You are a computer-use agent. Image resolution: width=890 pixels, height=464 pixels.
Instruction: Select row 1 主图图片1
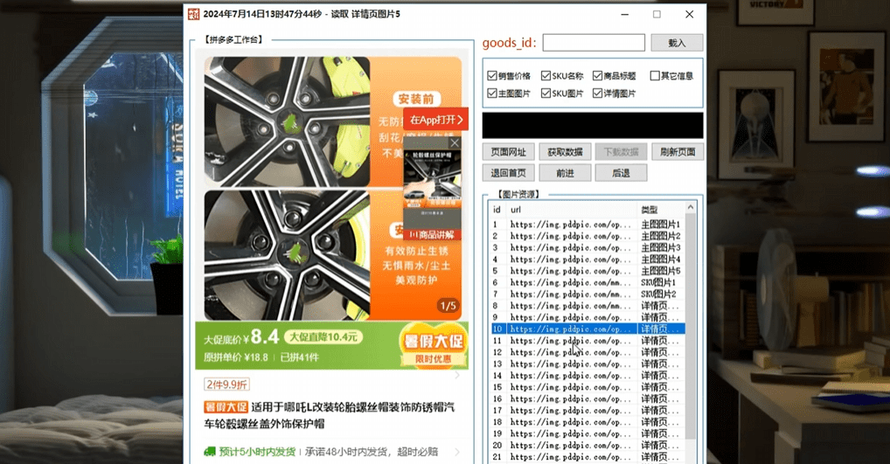pyautogui.click(x=588, y=225)
